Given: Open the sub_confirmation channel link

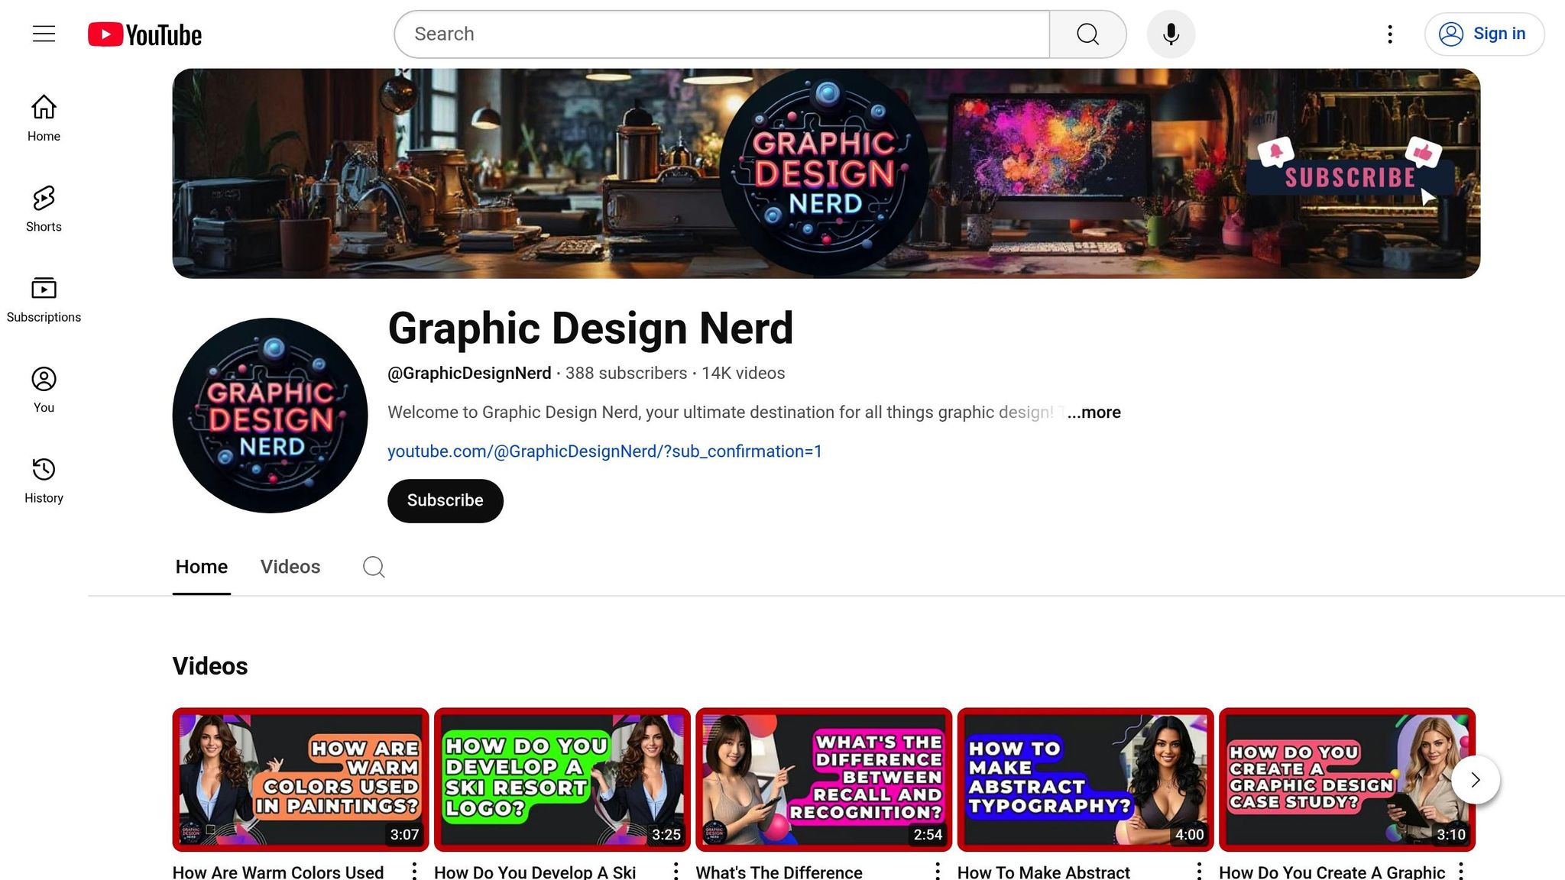Looking at the screenshot, I should [604, 451].
